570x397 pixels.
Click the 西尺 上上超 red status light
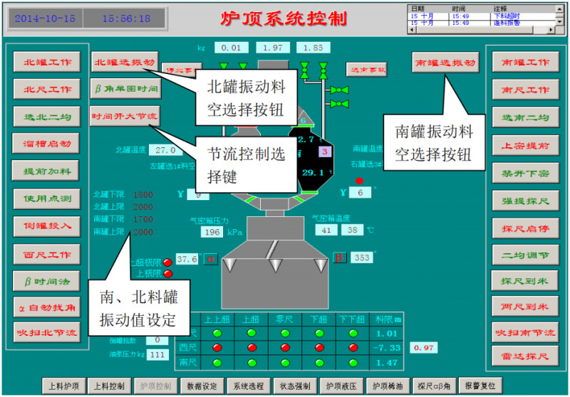pos(218,347)
